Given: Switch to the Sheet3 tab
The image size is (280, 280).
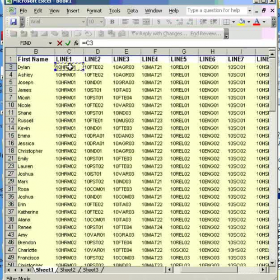Looking at the screenshot, I should [x=90, y=270].
